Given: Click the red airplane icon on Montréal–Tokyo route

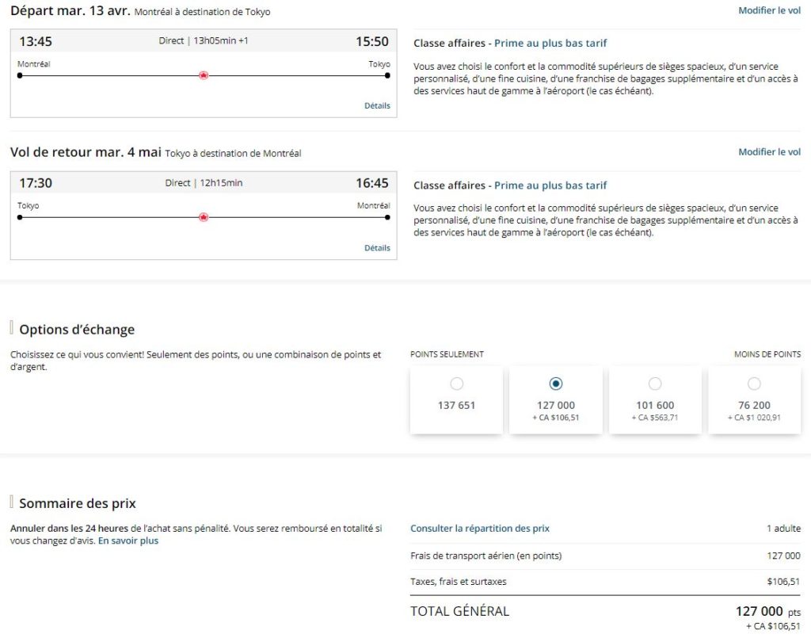Looking at the screenshot, I should [x=204, y=77].
